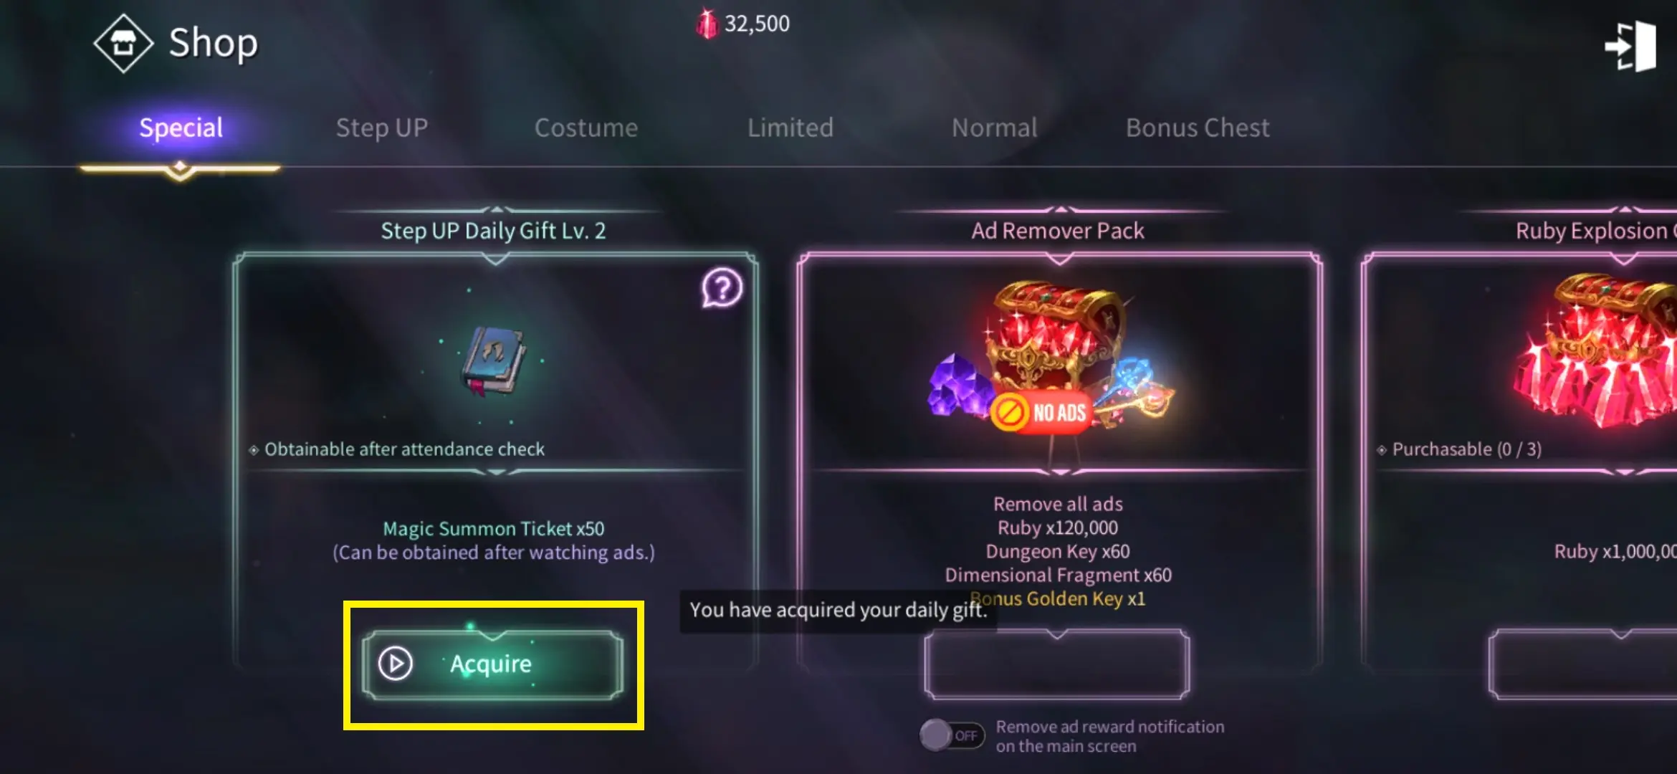
Task: Open the question mark help bubble
Action: pos(722,288)
